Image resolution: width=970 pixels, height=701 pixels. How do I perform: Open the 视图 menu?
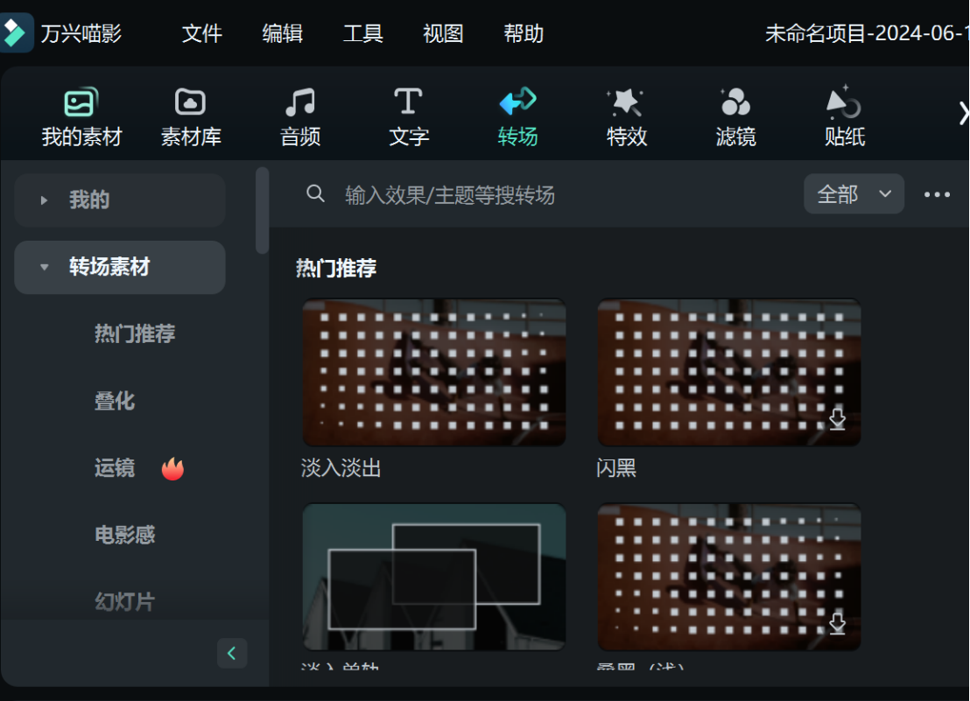click(443, 33)
